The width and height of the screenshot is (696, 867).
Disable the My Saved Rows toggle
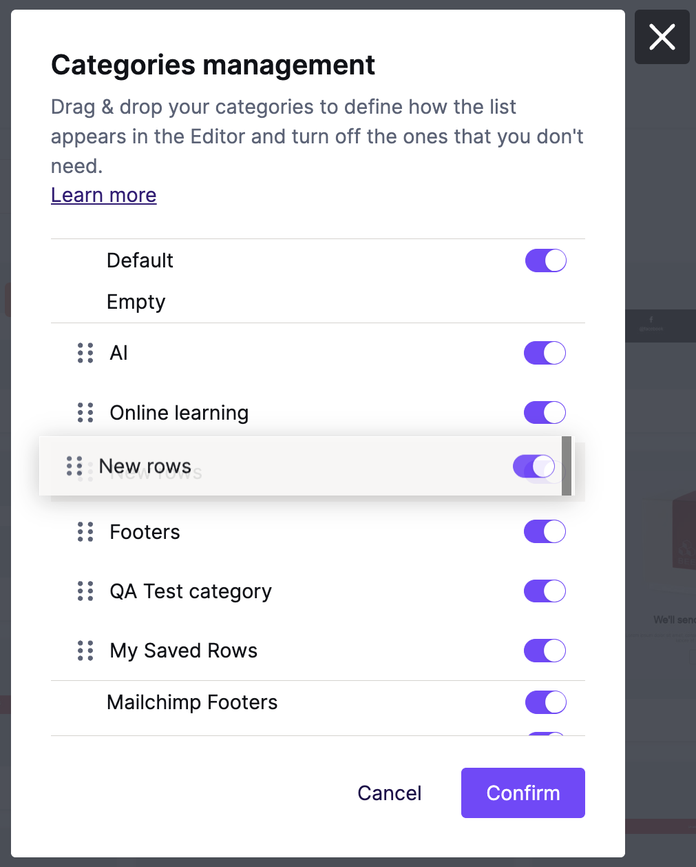pos(545,651)
